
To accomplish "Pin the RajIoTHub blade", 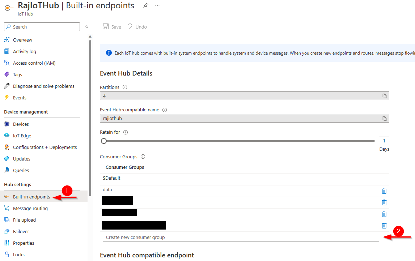I will [x=145, y=6].
